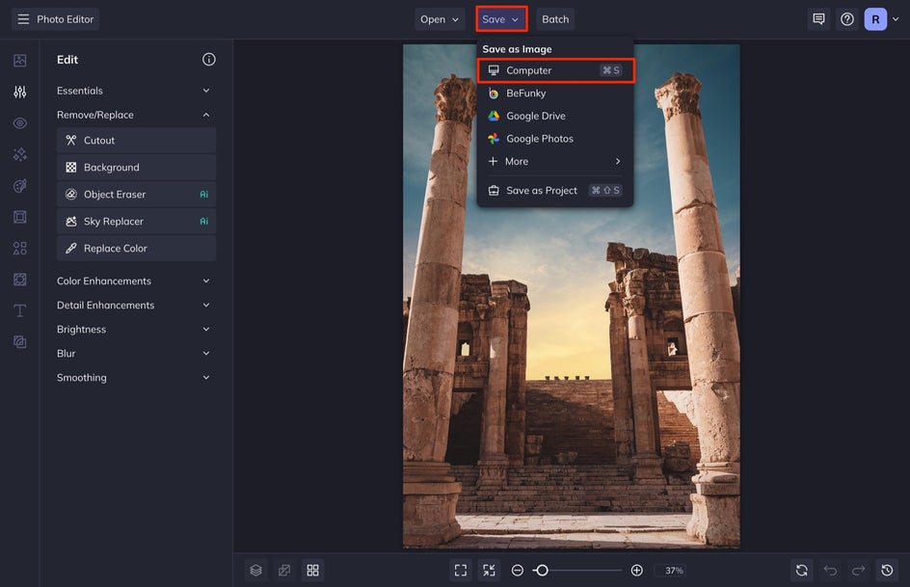Open the Textures sidebar icon
The image size is (910, 587).
tap(19, 342)
